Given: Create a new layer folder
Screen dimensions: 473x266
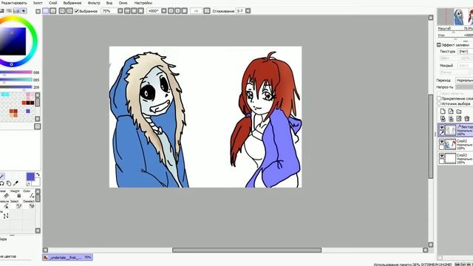Looking at the screenshot, I should point(459,112).
